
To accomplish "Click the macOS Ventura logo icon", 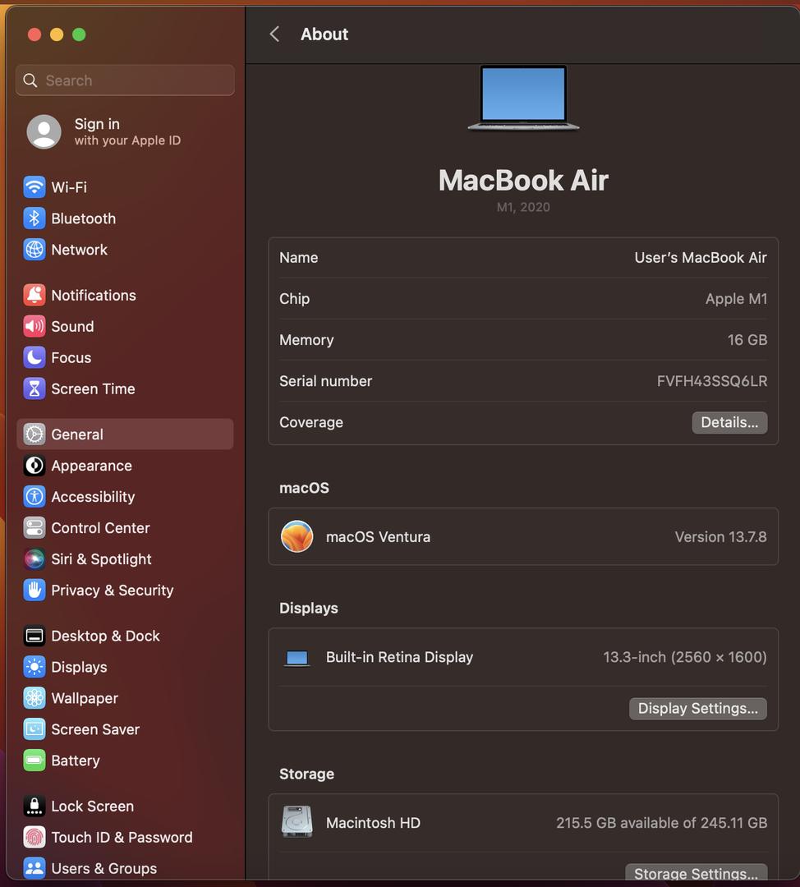I will [297, 536].
